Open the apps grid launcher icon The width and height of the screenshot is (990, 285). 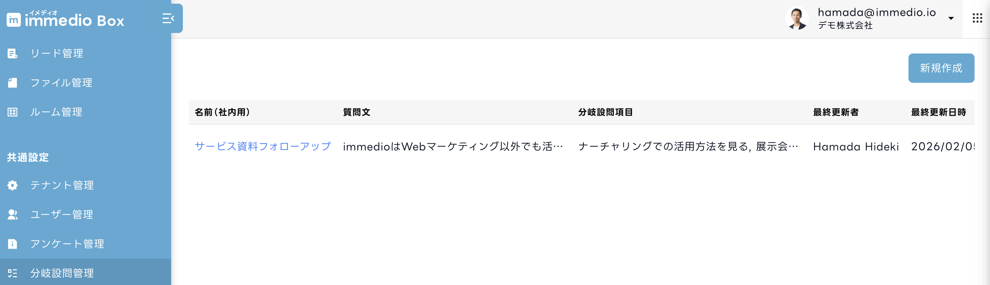(977, 18)
